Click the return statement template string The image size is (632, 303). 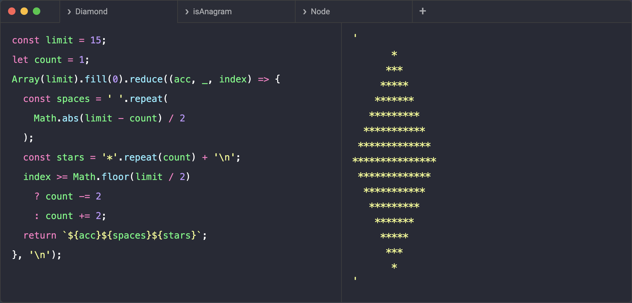pyautogui.click(x=132, y=235)
